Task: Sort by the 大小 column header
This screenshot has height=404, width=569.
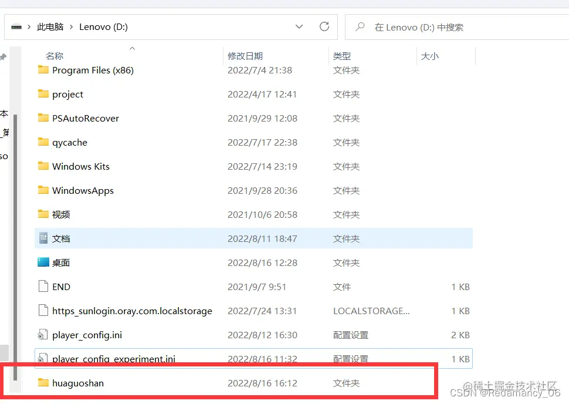Action: (429, 56)
